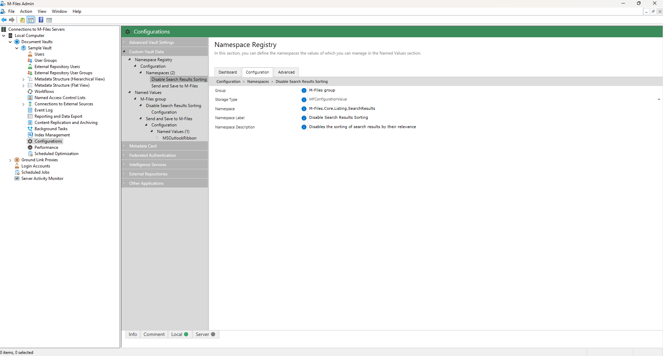Click the Back arrow toolbar icon
Image resolution: width=663 pixels, height=356 pixels.
pyautogui.click(x=4, y=20)
